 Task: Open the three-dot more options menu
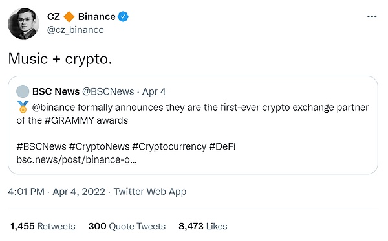(372, 17)
